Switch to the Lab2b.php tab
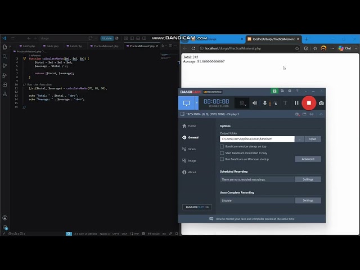The width and height of the screenshot is (360, 270). click(x=28, y=46)
